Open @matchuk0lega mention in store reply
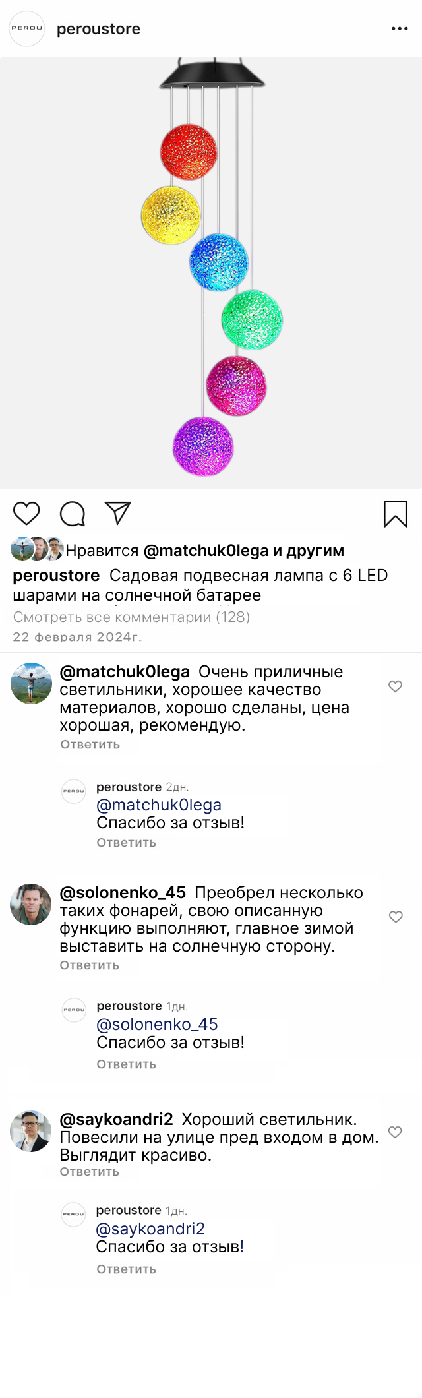This screenshot has height=1398, width=422. click(x=159, y=805)
